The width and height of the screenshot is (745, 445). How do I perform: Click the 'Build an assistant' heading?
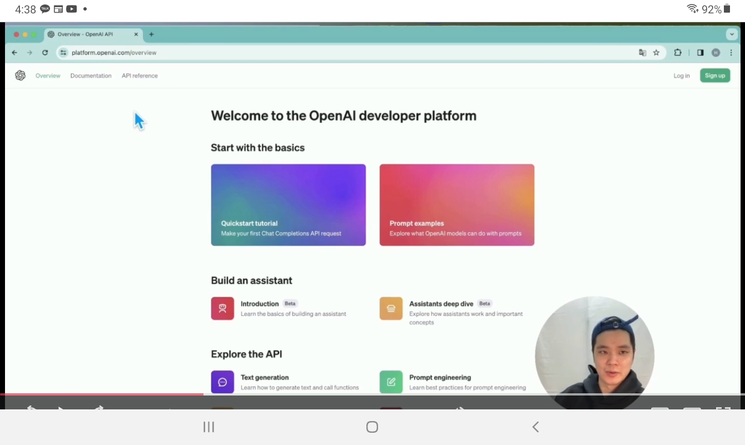point(251,280)
